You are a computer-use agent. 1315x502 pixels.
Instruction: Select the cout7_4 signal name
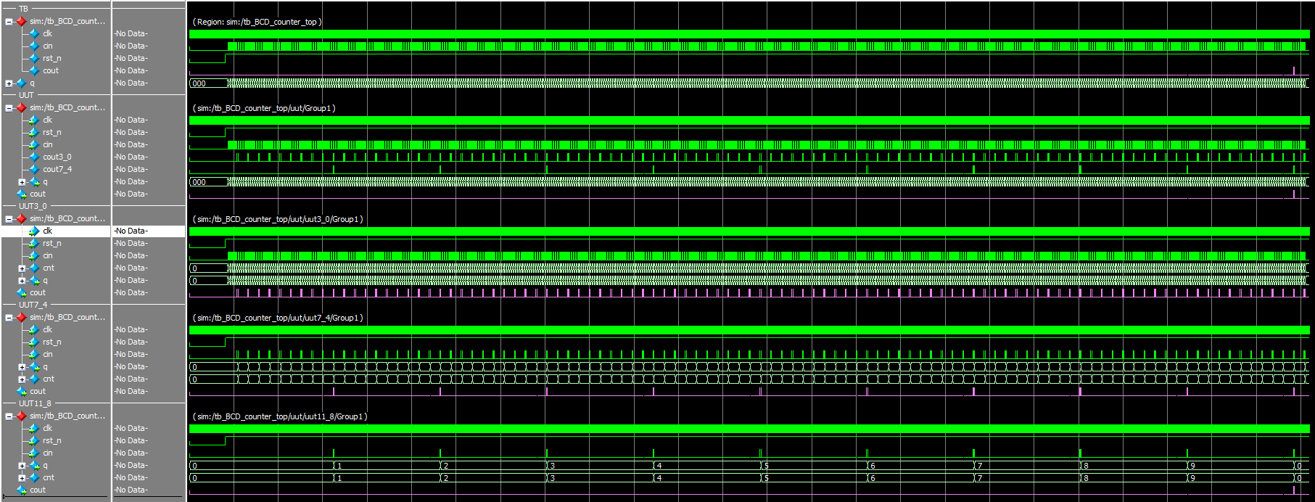point(57,170)
